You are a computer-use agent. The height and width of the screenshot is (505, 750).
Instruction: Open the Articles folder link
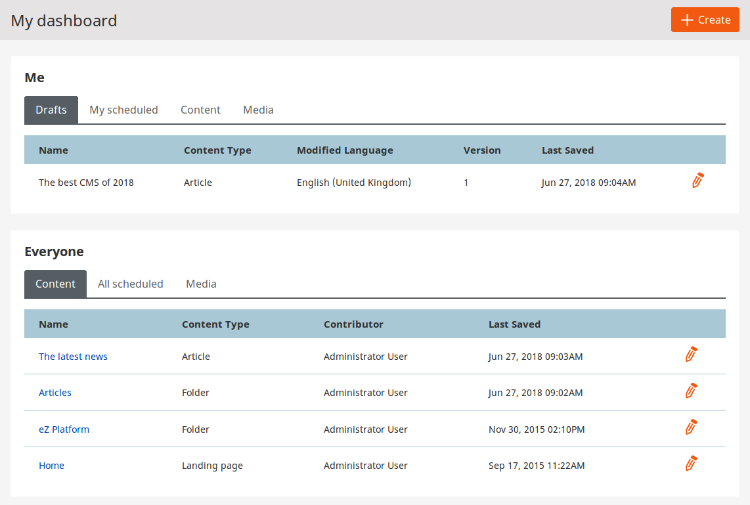click(x=55, y=393)
